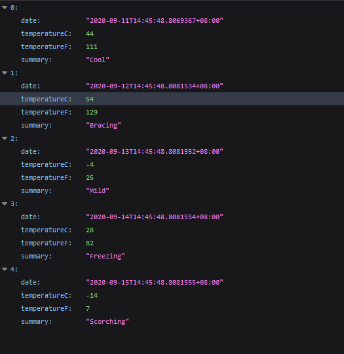Click the temperatureF value 111
The width and height of the screenshot is (344, 354).
[92, 46]
